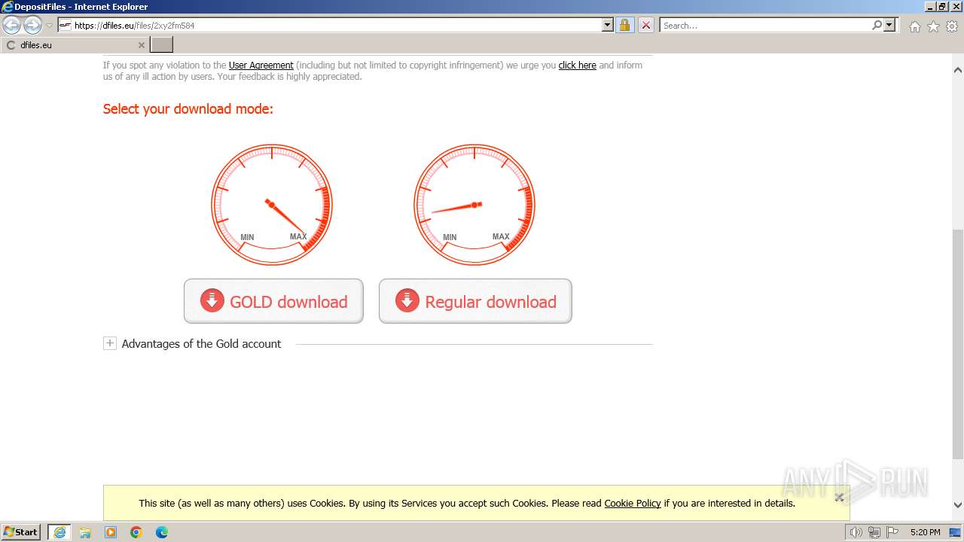Click the browser Search box
The image size is (964, 542).
coord(765,25)
